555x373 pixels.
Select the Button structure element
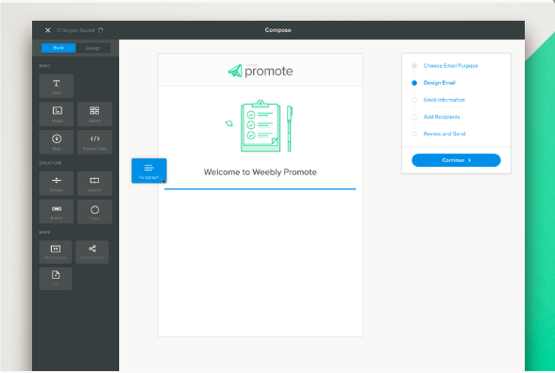[57, 211]
